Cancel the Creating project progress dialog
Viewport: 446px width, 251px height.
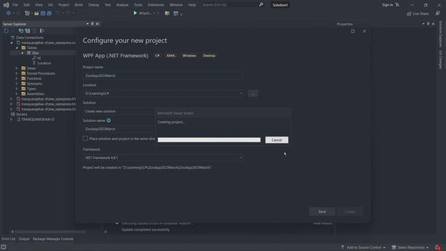(277, 140)
